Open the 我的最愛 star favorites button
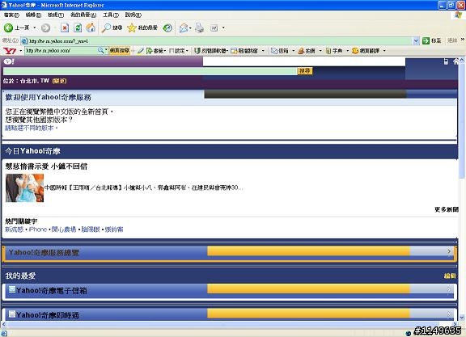The height and width of the screenshot is (337, 466). point(142,28)
